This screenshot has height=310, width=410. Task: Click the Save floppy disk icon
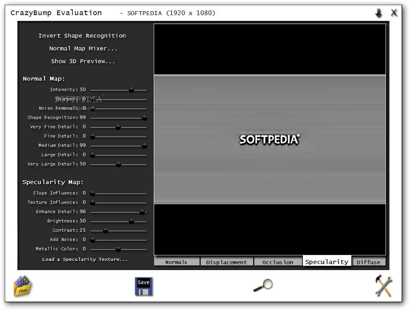(x=144, y=286)
